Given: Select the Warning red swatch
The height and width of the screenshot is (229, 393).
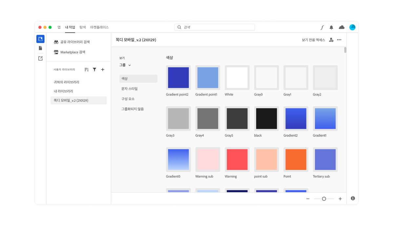Looking at the screenshot, I should click(237, 160).
